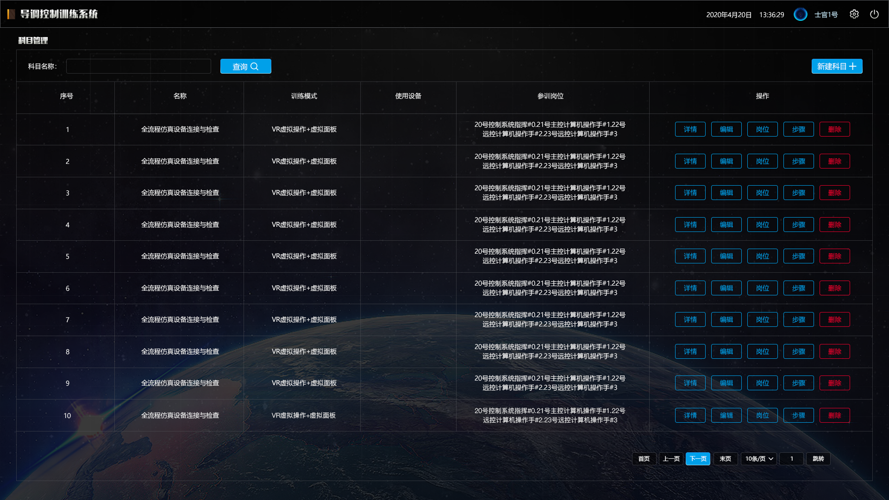Open details for row 1
The width and height of the screenshot is (889, 500).
(x=690, y=129)
